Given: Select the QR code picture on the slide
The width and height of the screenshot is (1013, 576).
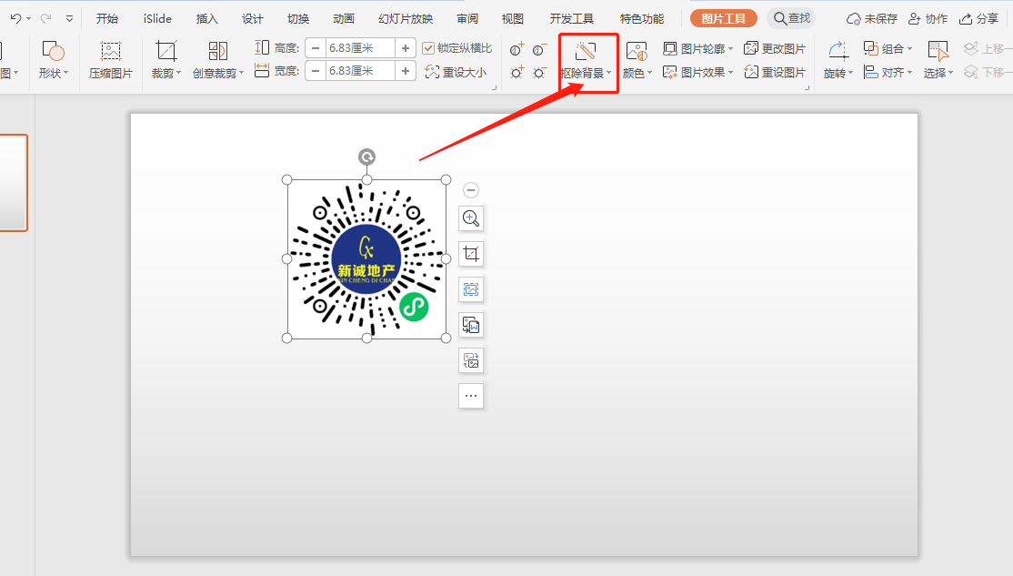Looking at the screenshot, I should point(366,258).
